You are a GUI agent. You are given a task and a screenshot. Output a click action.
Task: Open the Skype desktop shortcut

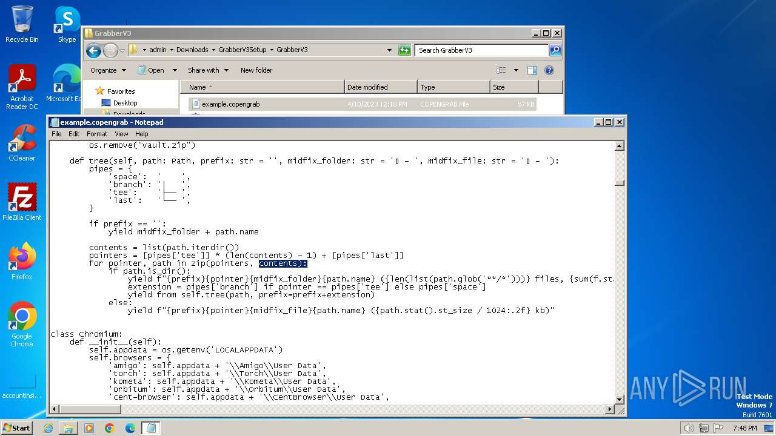[67, 25]
